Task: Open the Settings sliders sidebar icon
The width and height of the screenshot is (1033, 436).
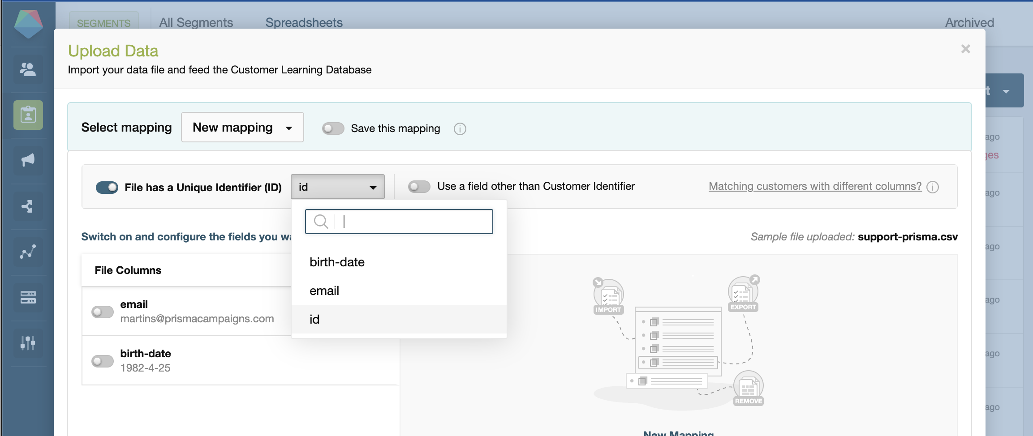Action: pyautogui.click(x=28, y=343)
